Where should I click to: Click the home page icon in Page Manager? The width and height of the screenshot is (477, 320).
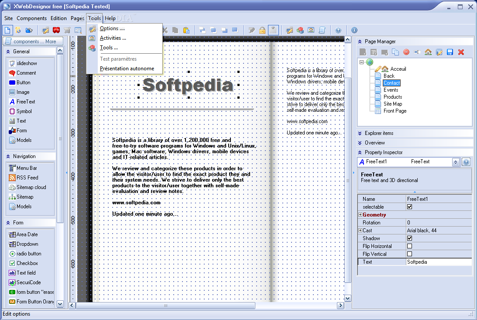pos(428,52)
